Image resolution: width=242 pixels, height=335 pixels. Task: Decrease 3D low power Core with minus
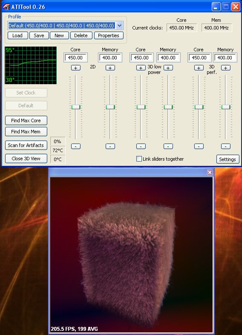[x=141, y=146]
